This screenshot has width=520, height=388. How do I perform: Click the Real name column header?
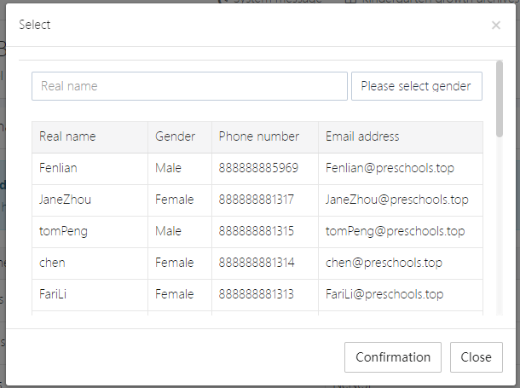pyautogui.click(x=67, y=136)
